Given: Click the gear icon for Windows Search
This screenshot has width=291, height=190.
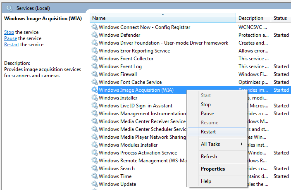Looking at the screenshot, I should [95, 168].
